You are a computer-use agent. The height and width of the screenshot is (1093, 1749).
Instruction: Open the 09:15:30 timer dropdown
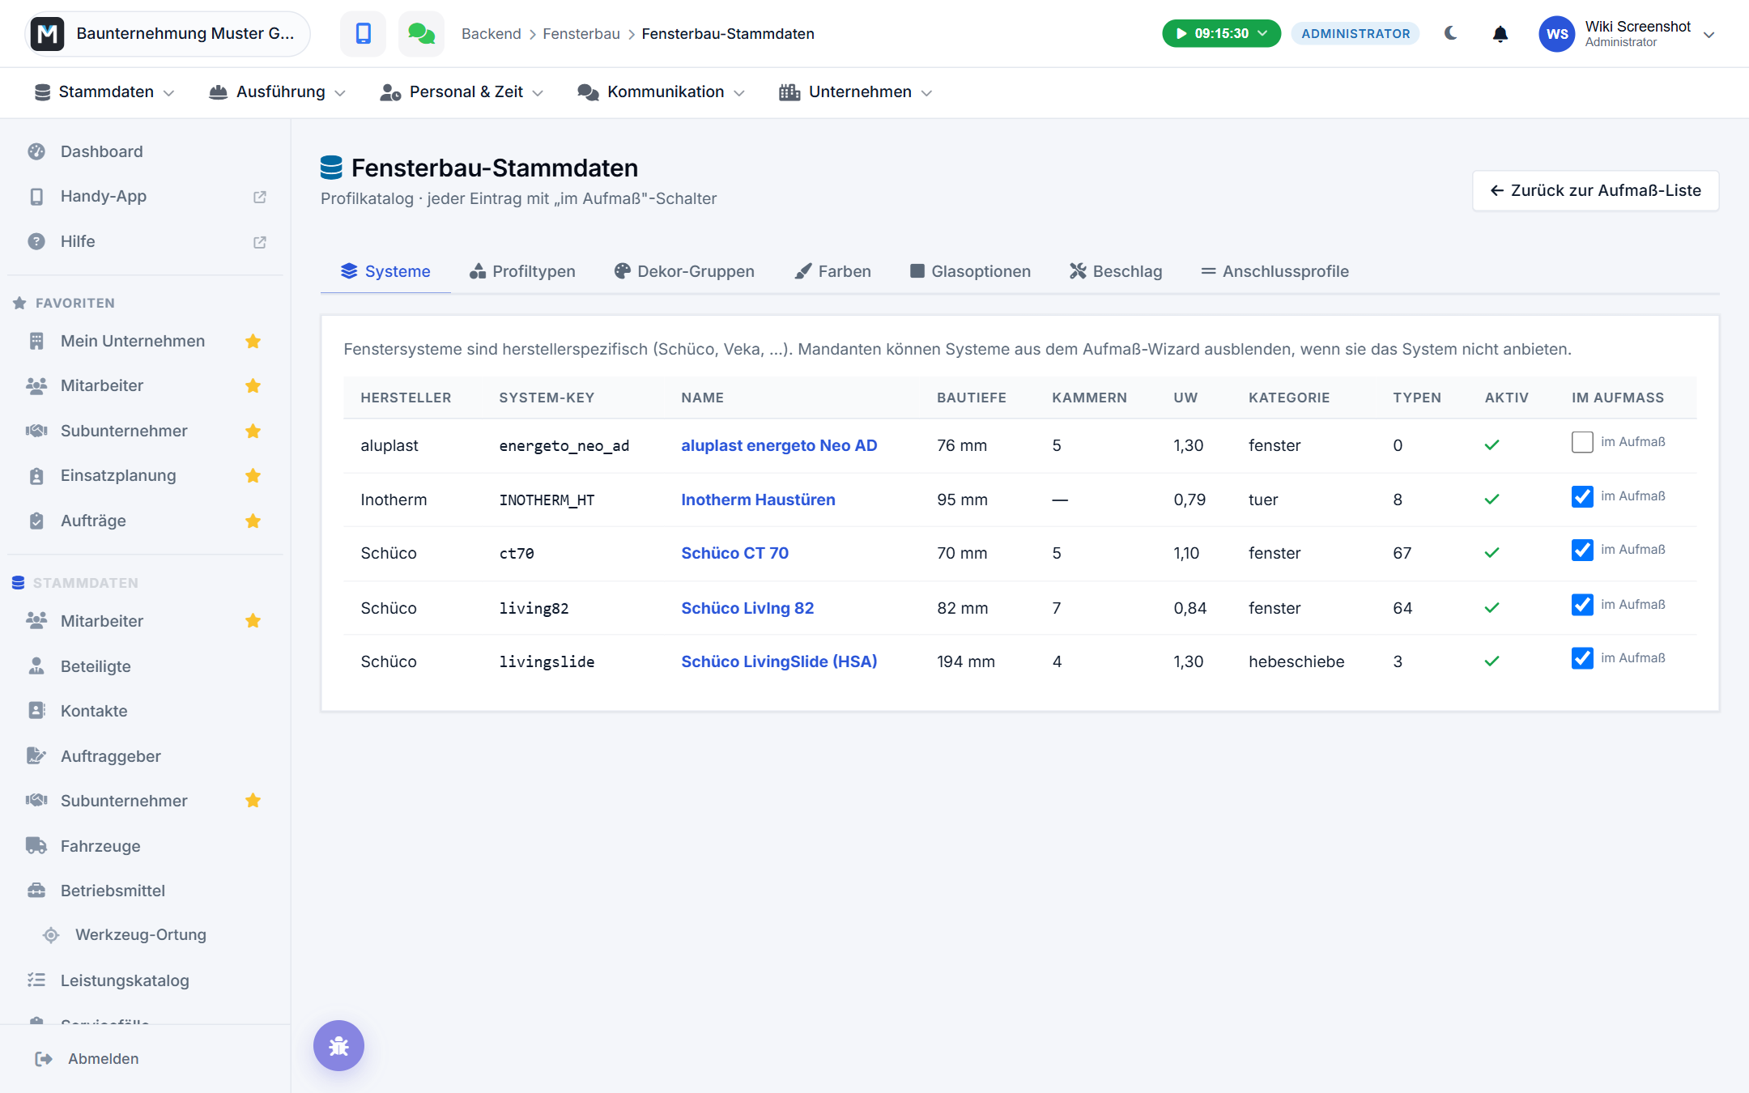[1221, 33]
